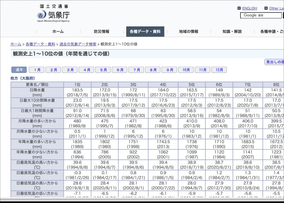Open the ENGLISH version link
284x203 pixels.
(x=250, y=8)
